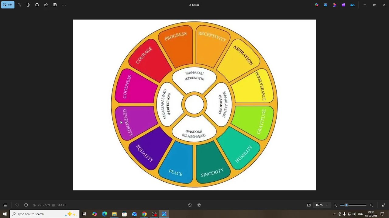Open the Windows Start button
This screenshot has width=389, height=218.
[5, 214]
